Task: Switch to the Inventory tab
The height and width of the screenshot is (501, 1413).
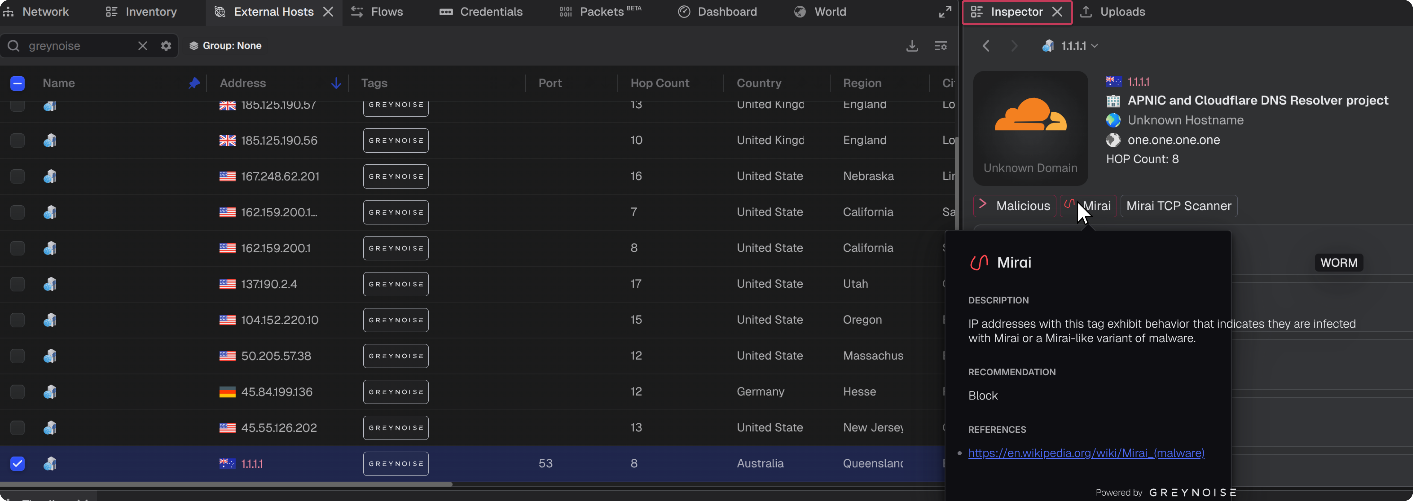Action: pyautogui.click(x=141, y=12)
